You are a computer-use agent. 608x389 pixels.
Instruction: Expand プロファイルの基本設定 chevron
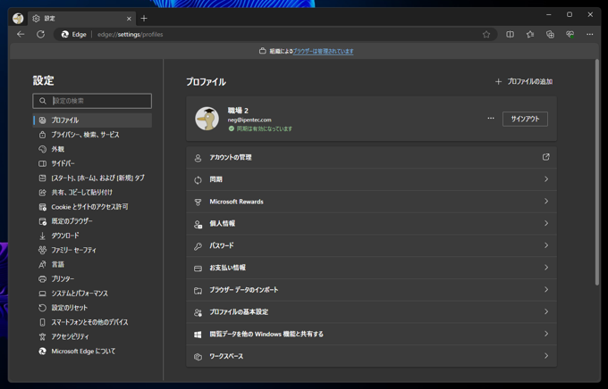pyautogui.click(x=546, y=311)
